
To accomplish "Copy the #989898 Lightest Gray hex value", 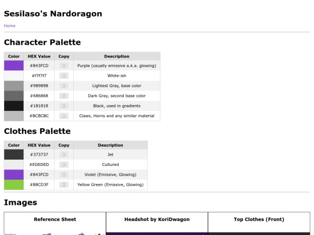I will click(x=64, y=86).
